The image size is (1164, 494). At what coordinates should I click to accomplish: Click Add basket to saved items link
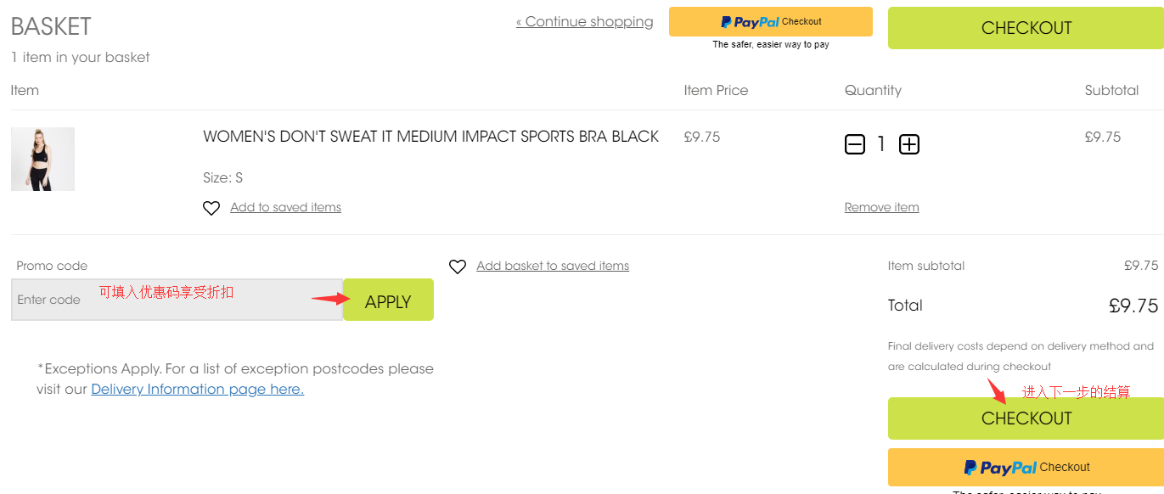(x=553, y=266)
